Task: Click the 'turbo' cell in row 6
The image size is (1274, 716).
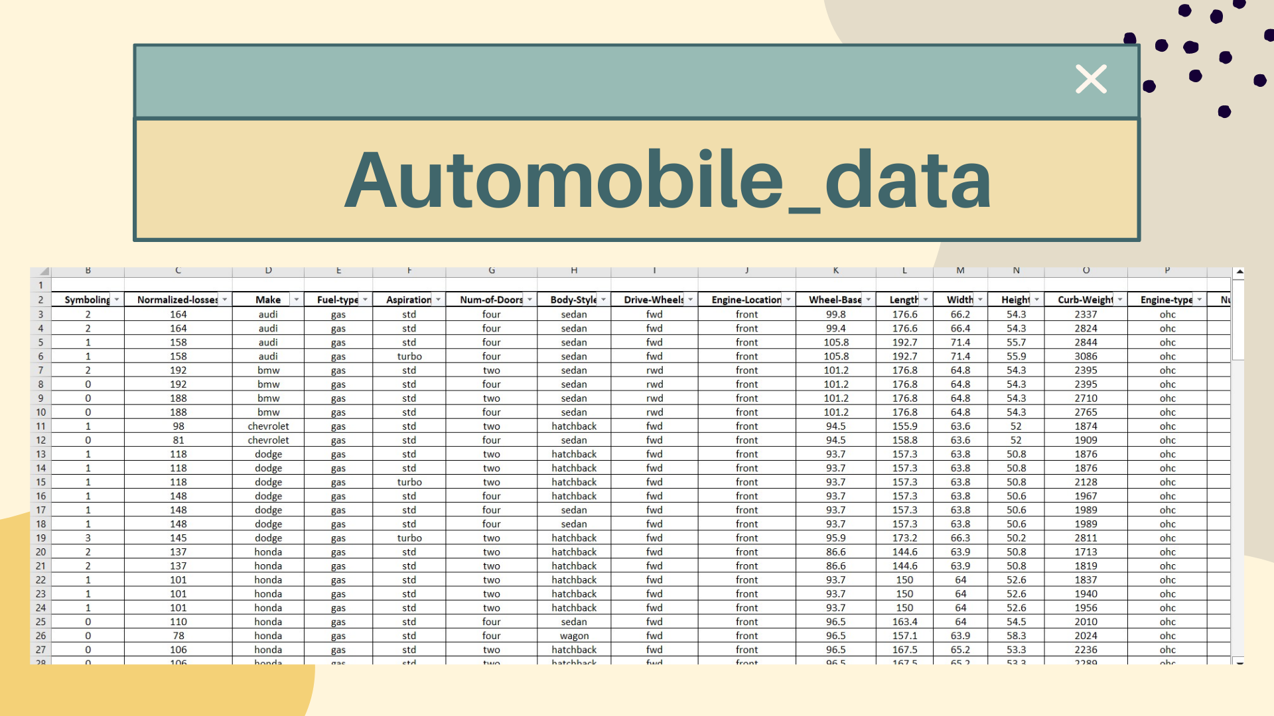Action: coord(409,357)
